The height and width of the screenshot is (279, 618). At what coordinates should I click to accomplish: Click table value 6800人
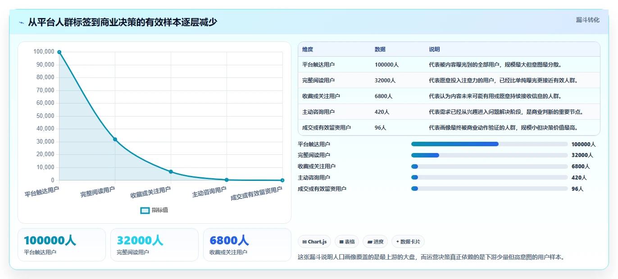(x=384, y=96)
